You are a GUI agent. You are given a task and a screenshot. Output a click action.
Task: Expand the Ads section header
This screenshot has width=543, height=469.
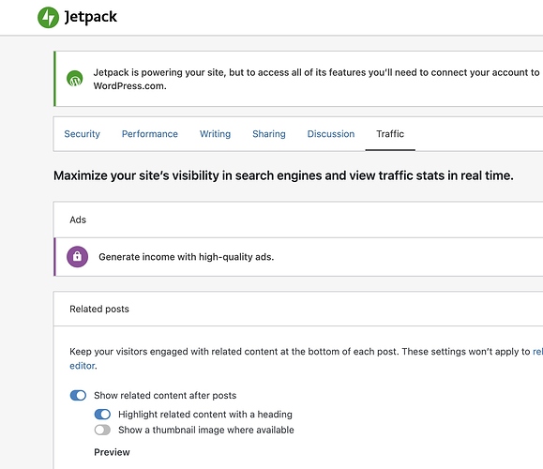tap(298, 219)
